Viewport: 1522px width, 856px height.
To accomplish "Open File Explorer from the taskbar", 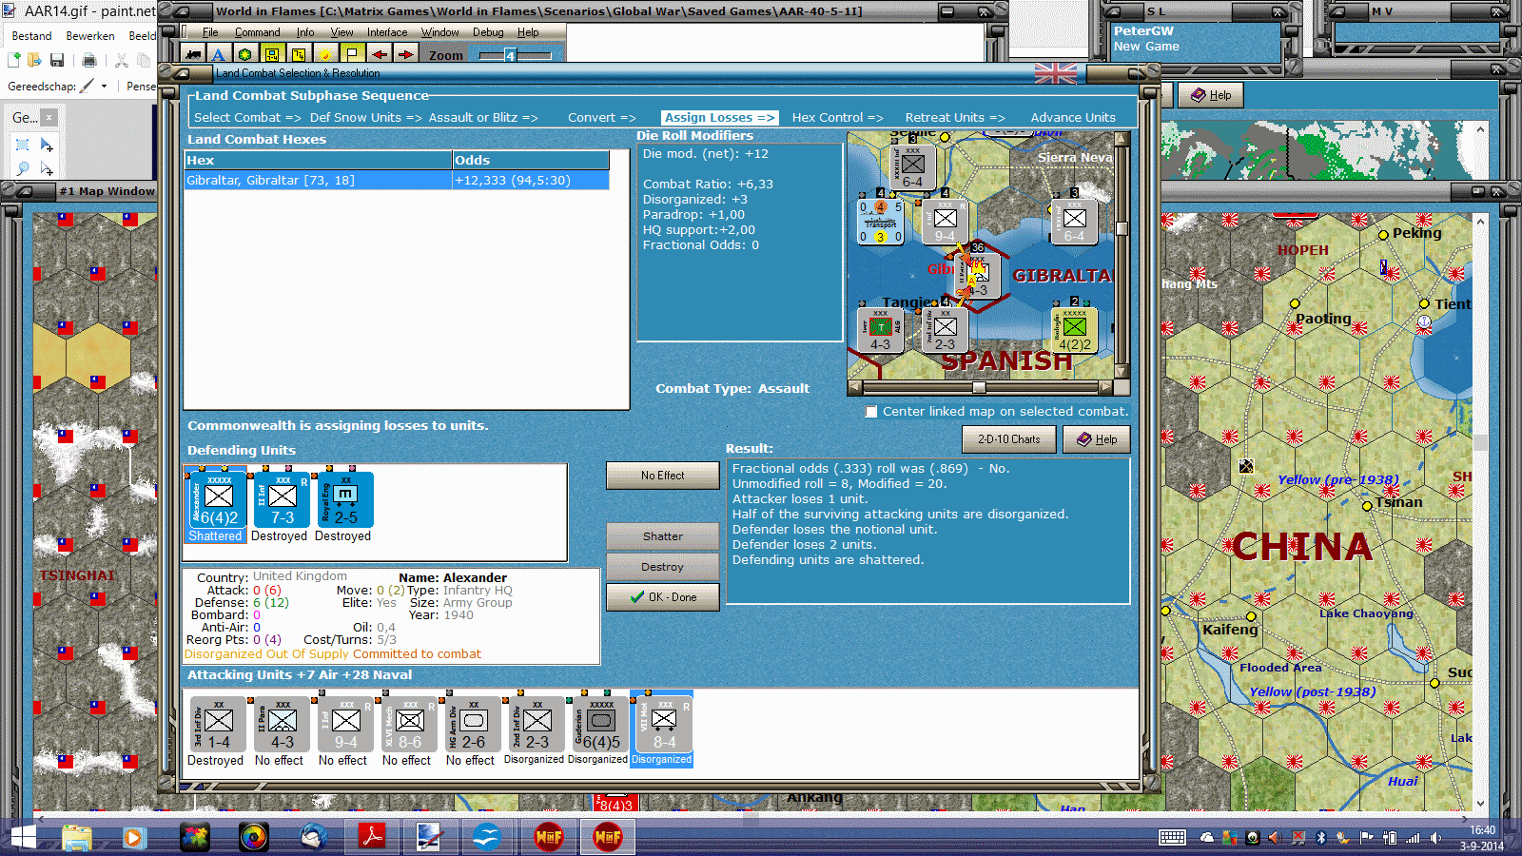I will pyautogui.click(x=76, y=837).
